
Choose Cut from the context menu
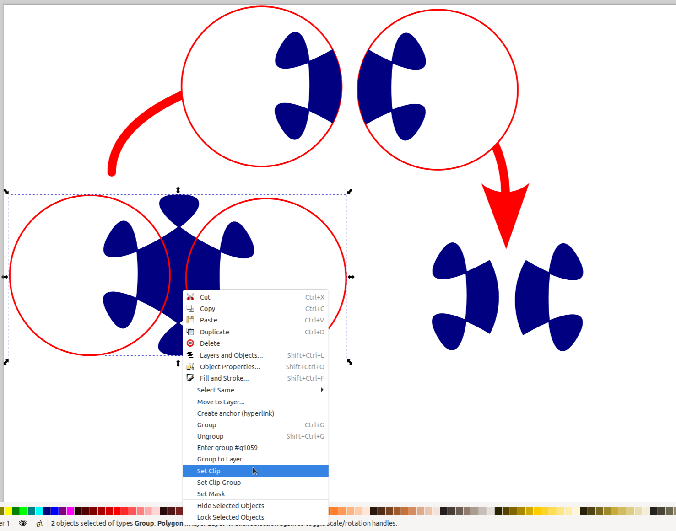point(255,297)
